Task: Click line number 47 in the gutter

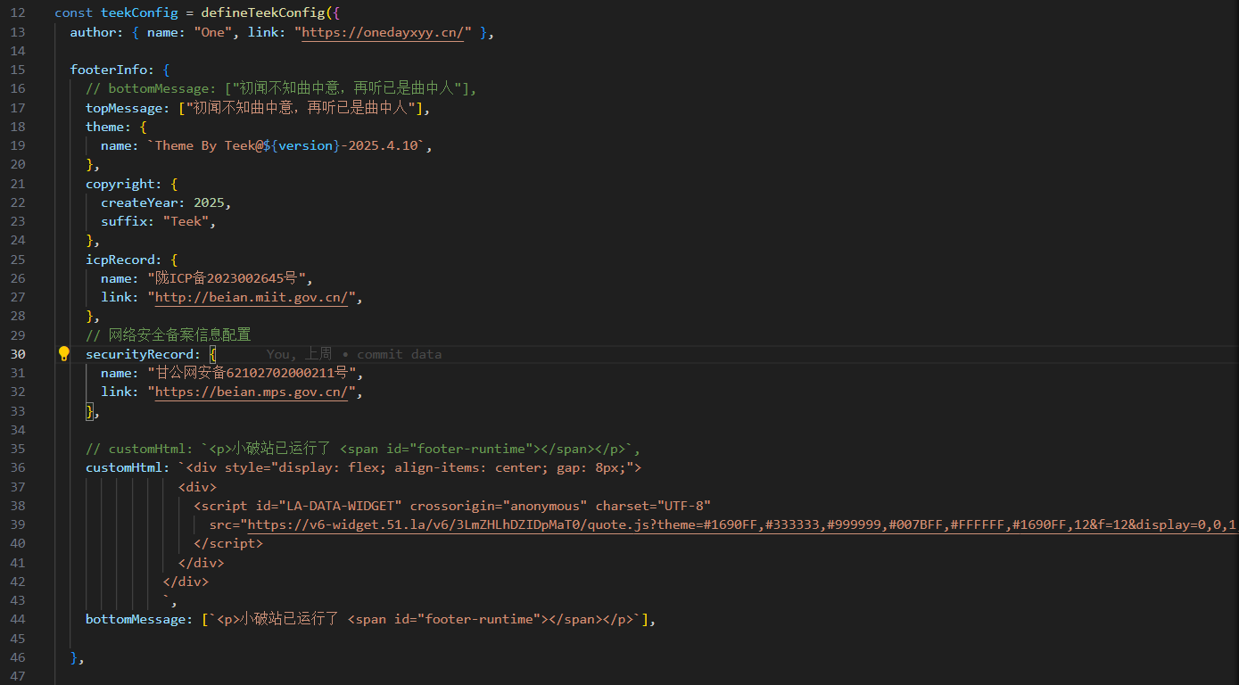Action: point(18,676)
